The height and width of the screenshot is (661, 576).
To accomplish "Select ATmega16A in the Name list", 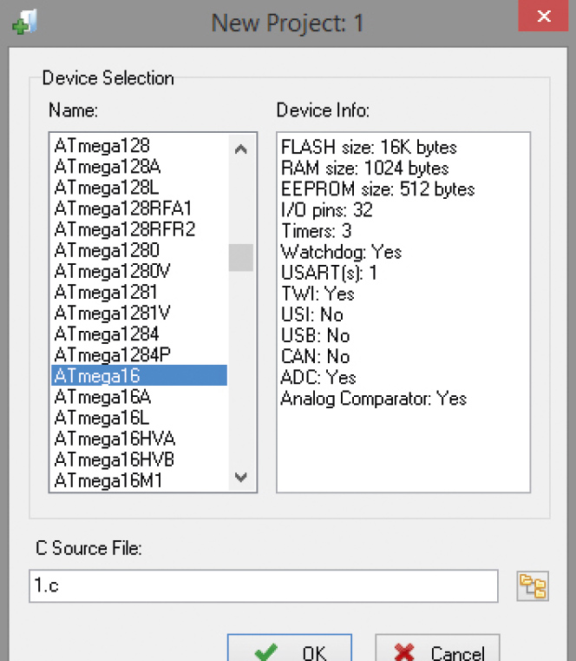I will (139, 397).
